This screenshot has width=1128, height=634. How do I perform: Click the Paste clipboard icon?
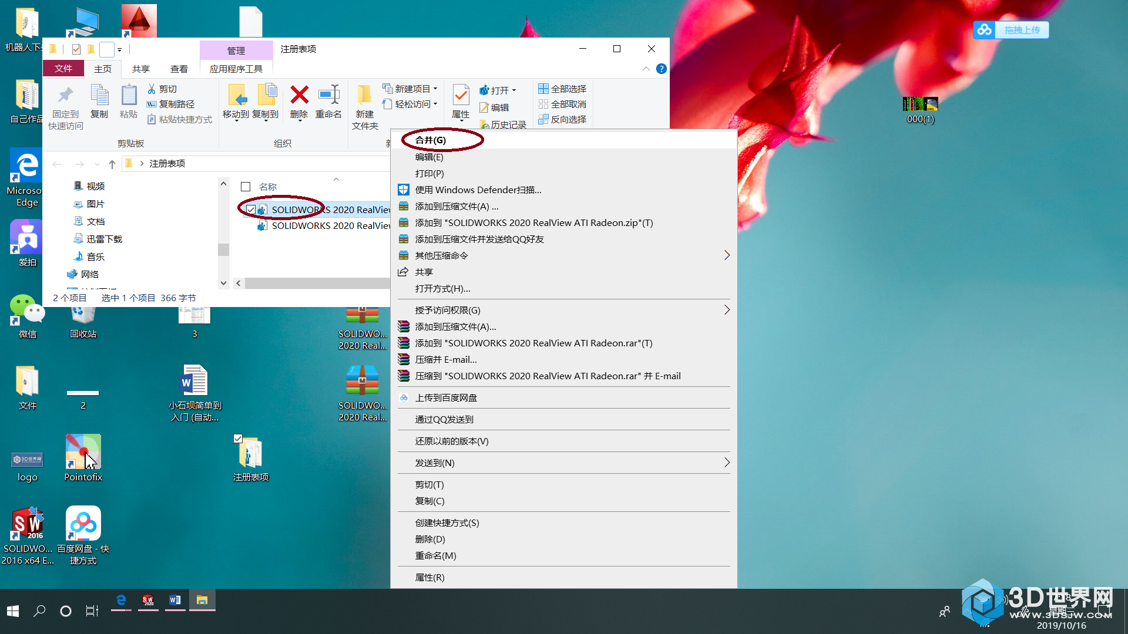(129, 95)
